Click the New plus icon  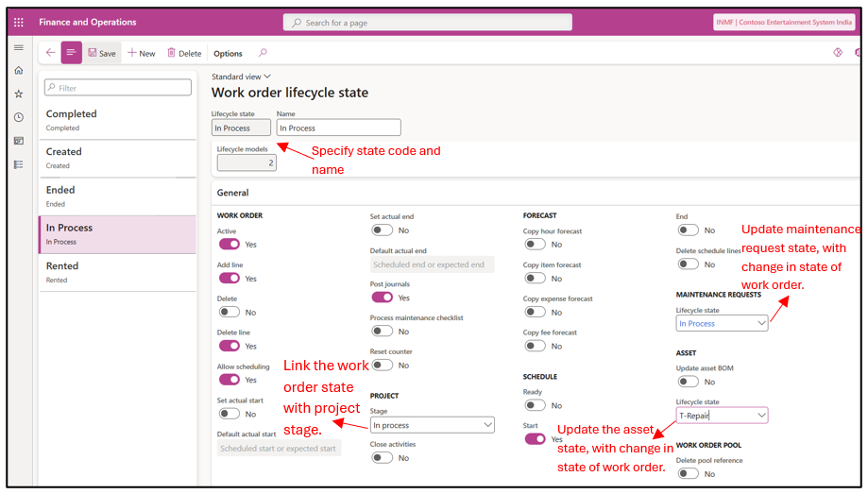coord(131,53)
